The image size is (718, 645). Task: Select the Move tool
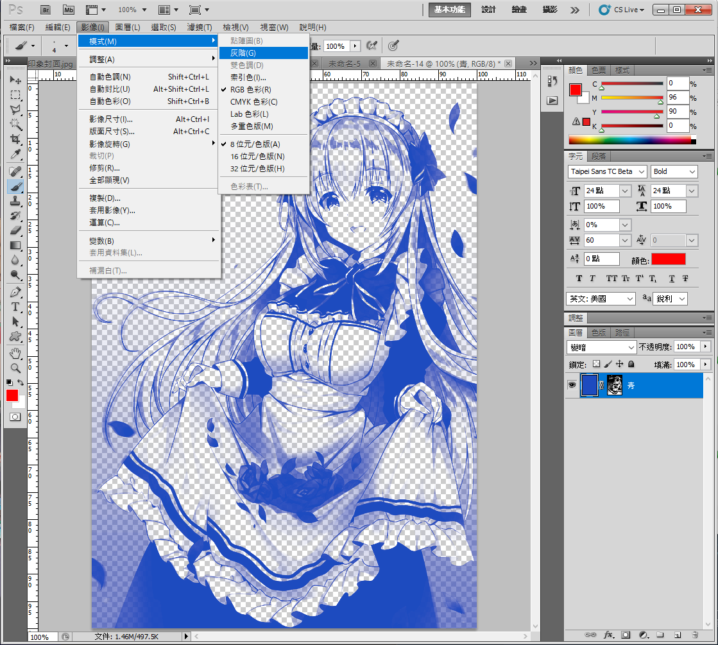(x=15, y=80)
